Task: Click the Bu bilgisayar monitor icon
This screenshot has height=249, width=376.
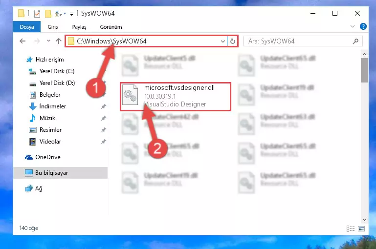Action: pyautogui.click(x=29, y=173)
